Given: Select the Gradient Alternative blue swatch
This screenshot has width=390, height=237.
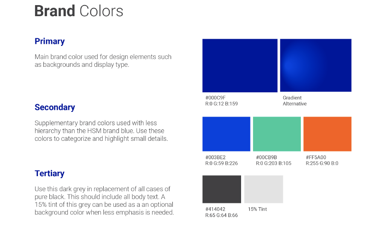Looking at the screenshot, I should 316,65.
